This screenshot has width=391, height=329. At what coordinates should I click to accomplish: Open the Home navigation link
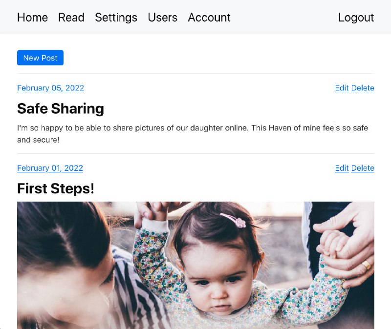coord(32,18)
